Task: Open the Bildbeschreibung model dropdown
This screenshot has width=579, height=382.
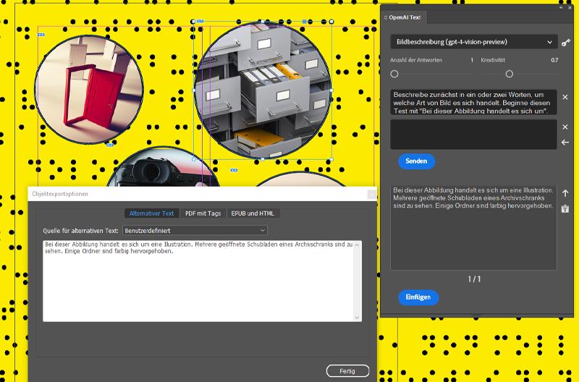Action: (x=474, y=42)
